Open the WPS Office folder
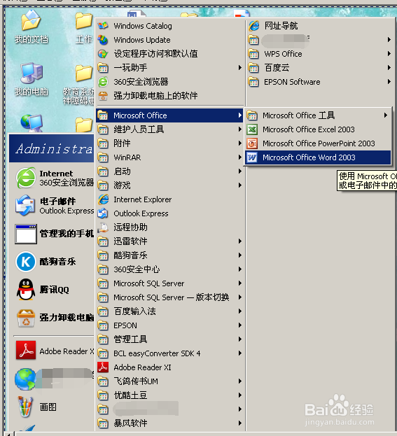 [x=320, y=54]
